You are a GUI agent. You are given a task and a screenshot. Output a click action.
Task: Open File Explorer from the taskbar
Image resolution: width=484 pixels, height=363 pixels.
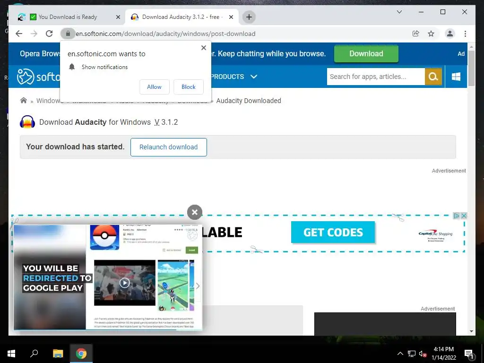pos(58,354)
